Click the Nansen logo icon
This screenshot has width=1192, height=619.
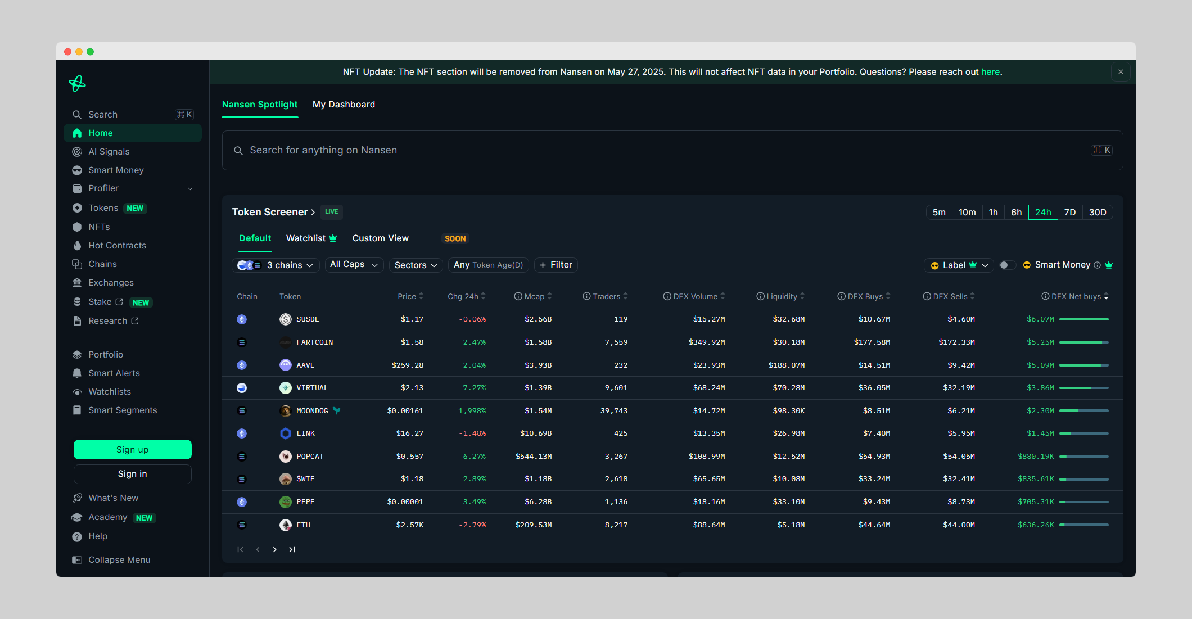77,84
